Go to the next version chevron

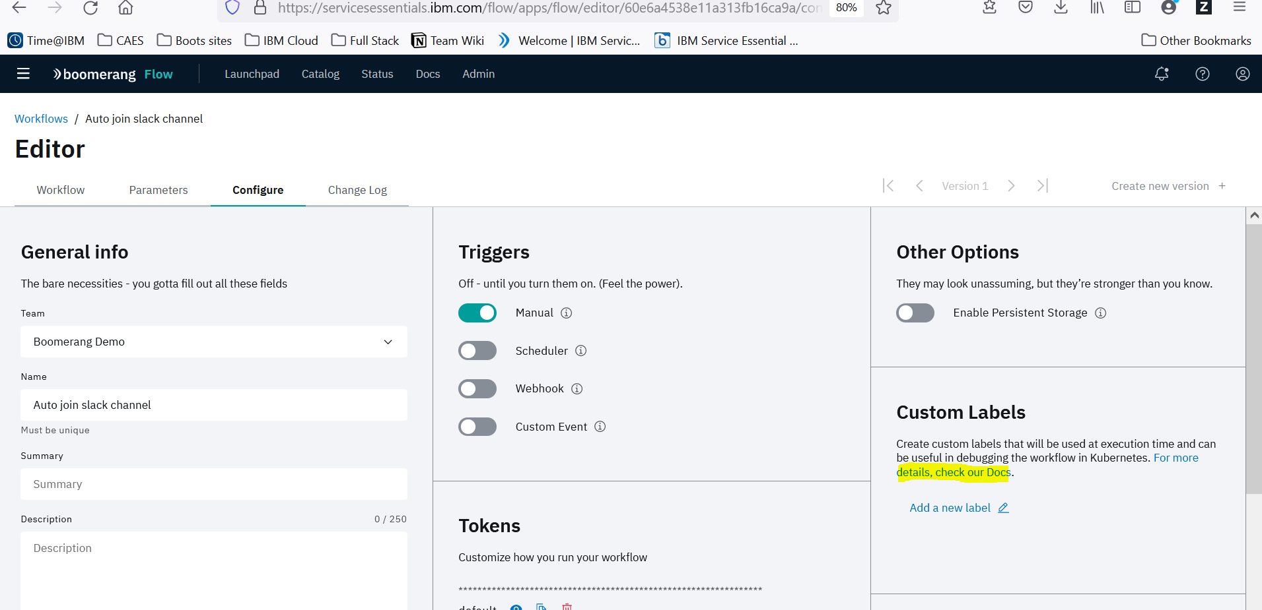1011,186
